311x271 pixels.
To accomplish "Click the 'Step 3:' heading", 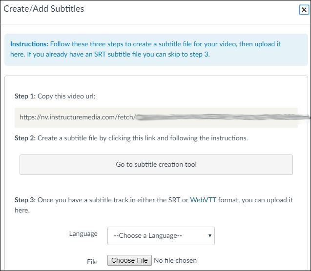I will tap(25, 200).
